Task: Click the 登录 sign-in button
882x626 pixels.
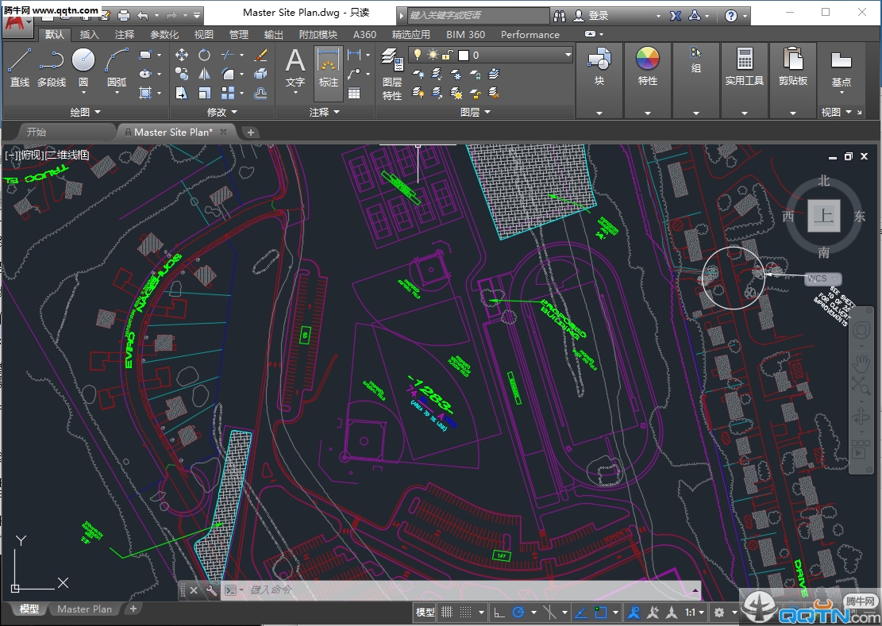Action: click(598, 15)
